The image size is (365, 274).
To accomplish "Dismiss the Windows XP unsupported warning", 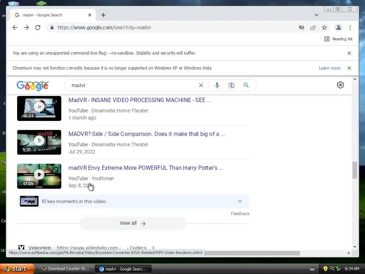I will coord(349,68).
